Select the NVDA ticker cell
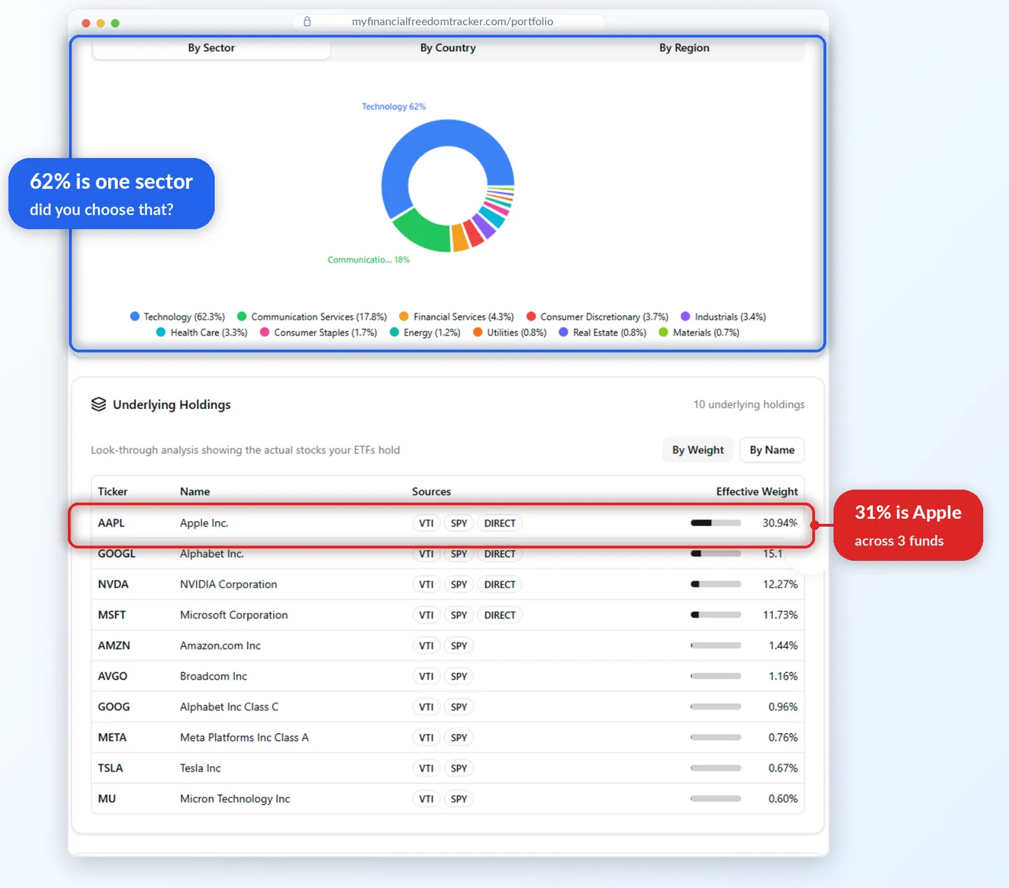Viewport: 1009px width, 888px height. pos(114,584)
